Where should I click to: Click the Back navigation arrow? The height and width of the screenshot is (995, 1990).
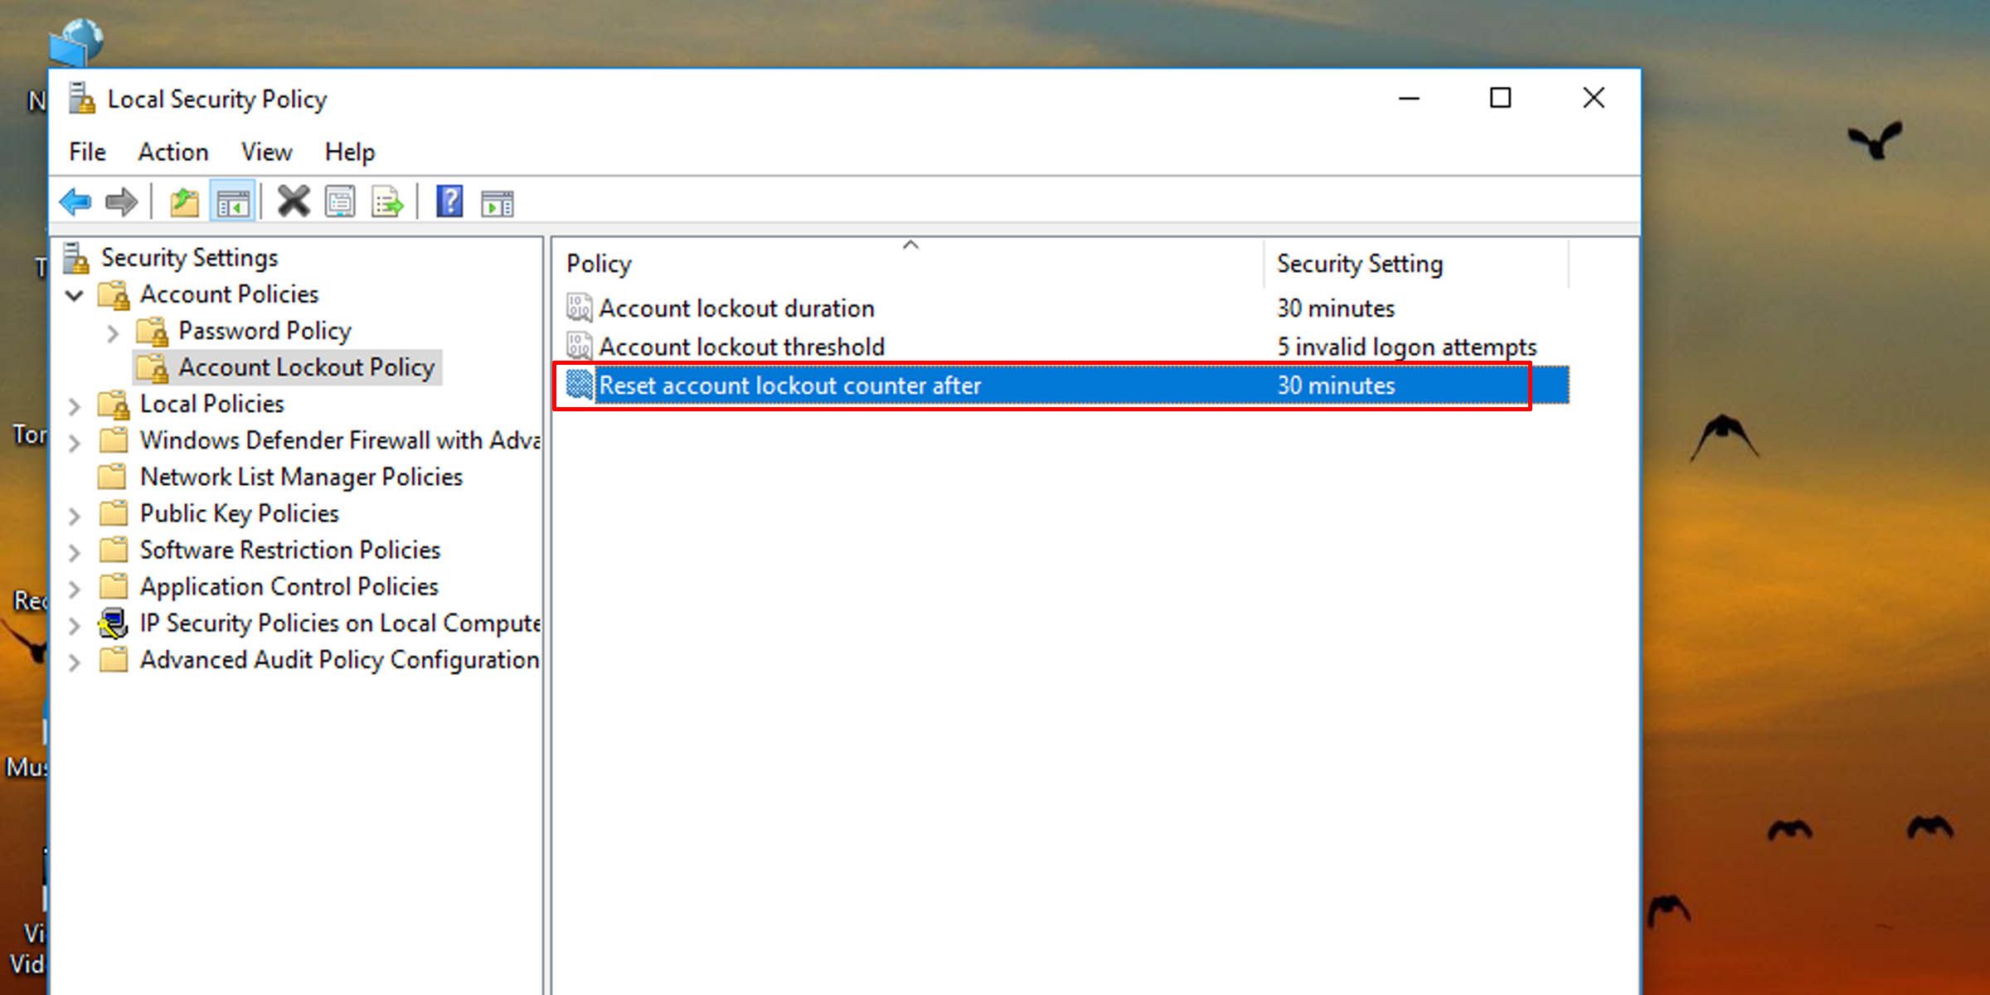point(75,201)
